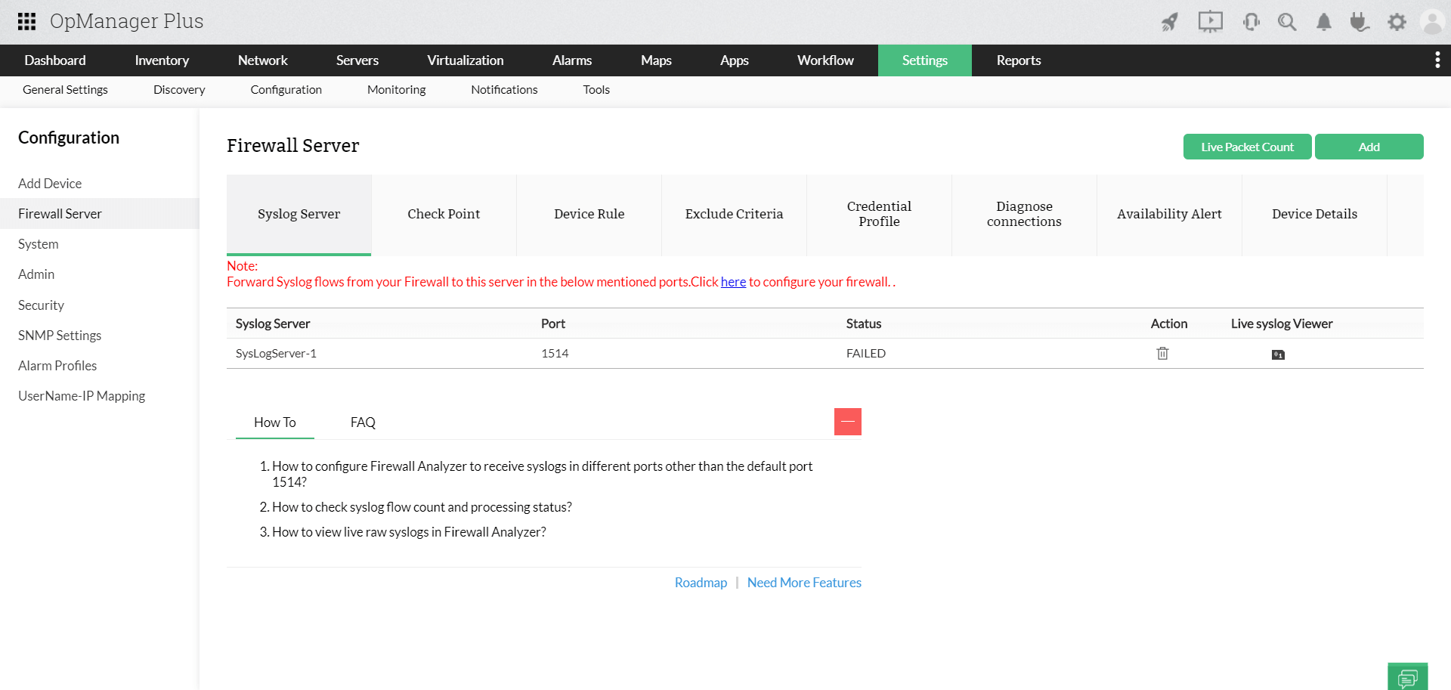Image resolution: width=1451 pixels, height=690 pixels.
Task: Collapse the How To panel with minus button
Action: pos(847,422)
